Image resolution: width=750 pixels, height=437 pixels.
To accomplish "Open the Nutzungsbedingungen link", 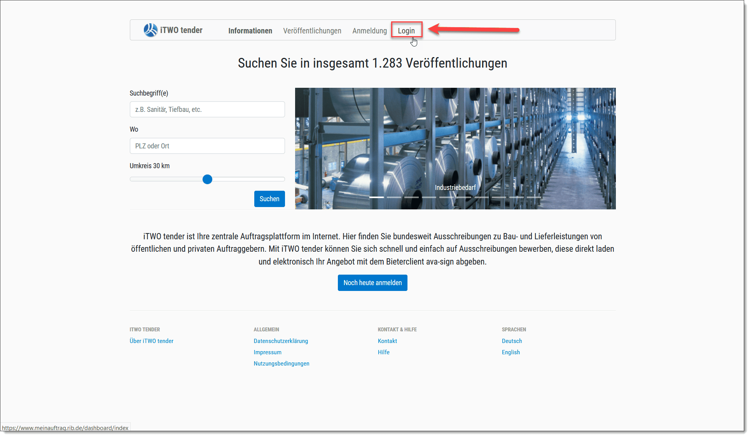I will coord(281,364).
